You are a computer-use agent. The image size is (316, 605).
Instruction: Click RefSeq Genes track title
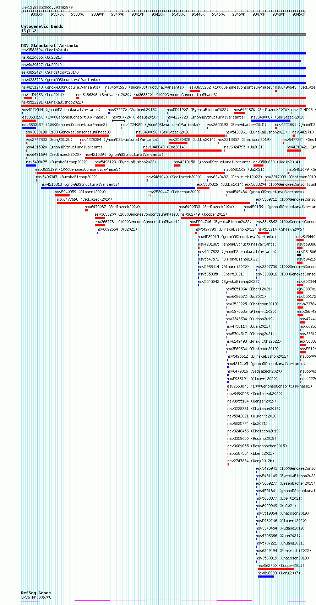click(36, 593)
